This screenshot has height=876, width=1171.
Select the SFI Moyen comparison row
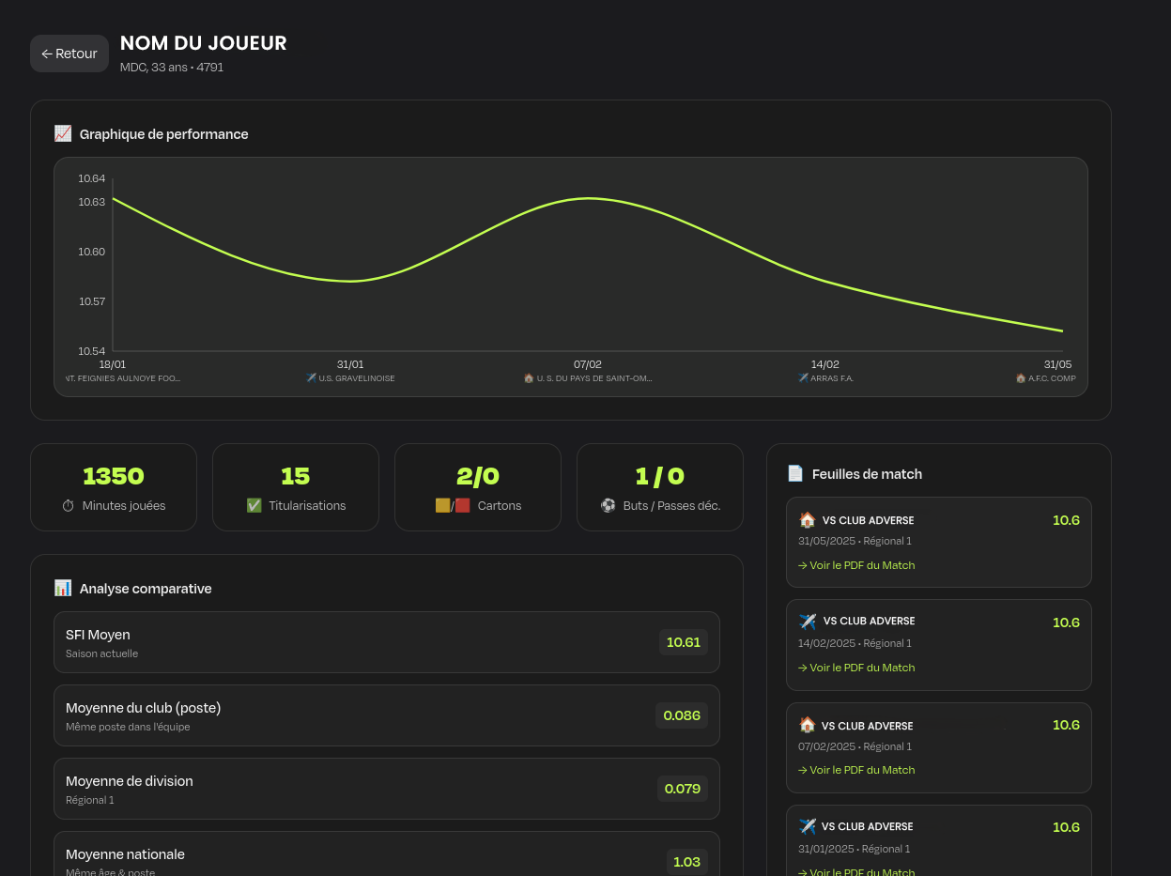tap(386, 642)
